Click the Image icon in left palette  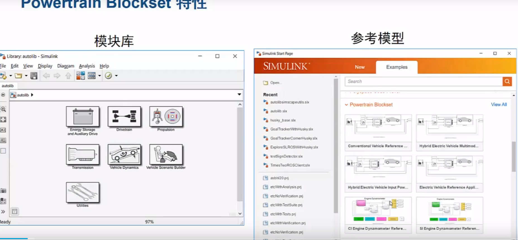[3, 140]
